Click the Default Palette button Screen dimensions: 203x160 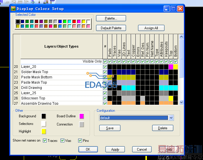tap(111, 28)
